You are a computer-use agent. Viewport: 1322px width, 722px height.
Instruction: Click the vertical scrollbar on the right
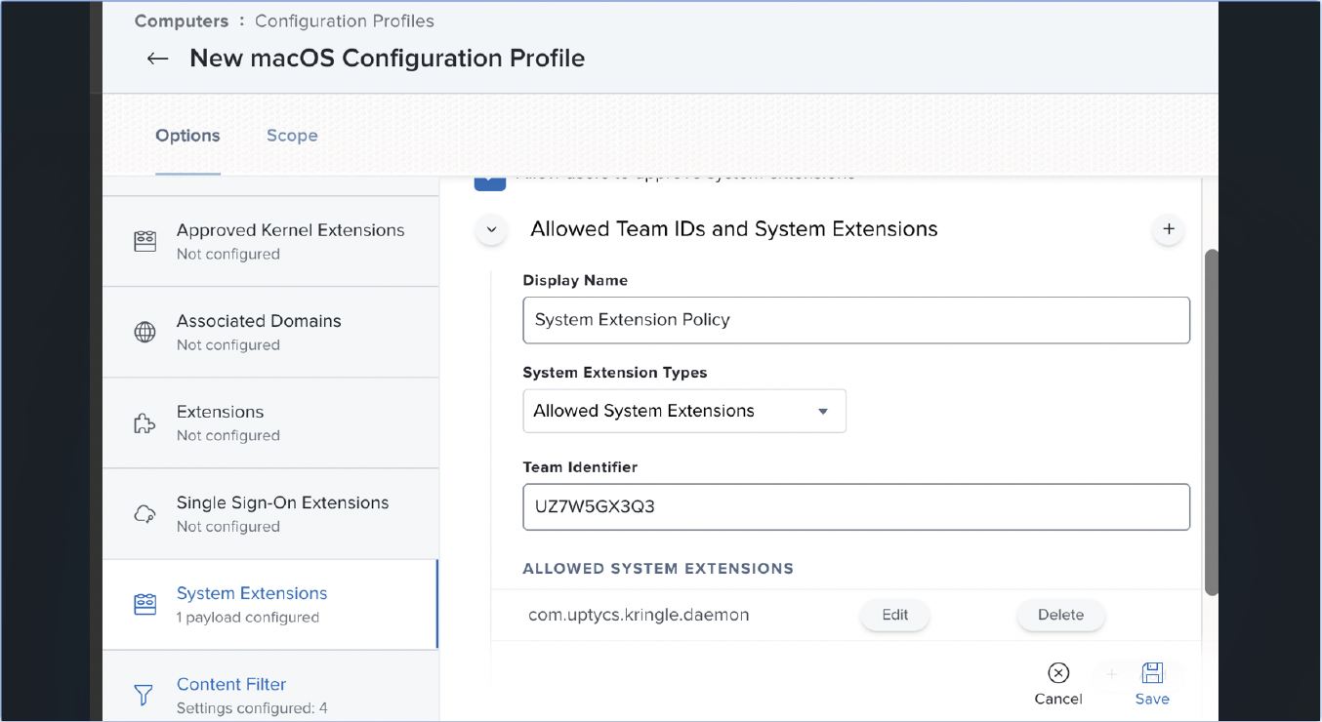point(1212,421)
